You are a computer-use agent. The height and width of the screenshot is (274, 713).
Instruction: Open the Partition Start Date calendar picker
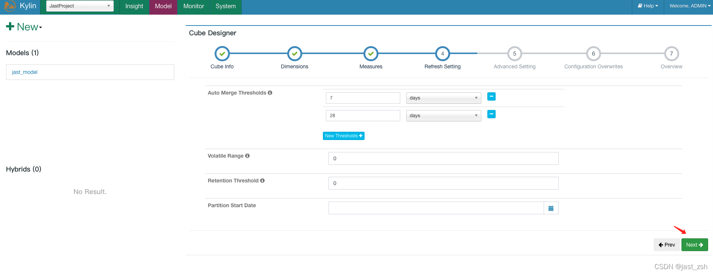point(551,208)
